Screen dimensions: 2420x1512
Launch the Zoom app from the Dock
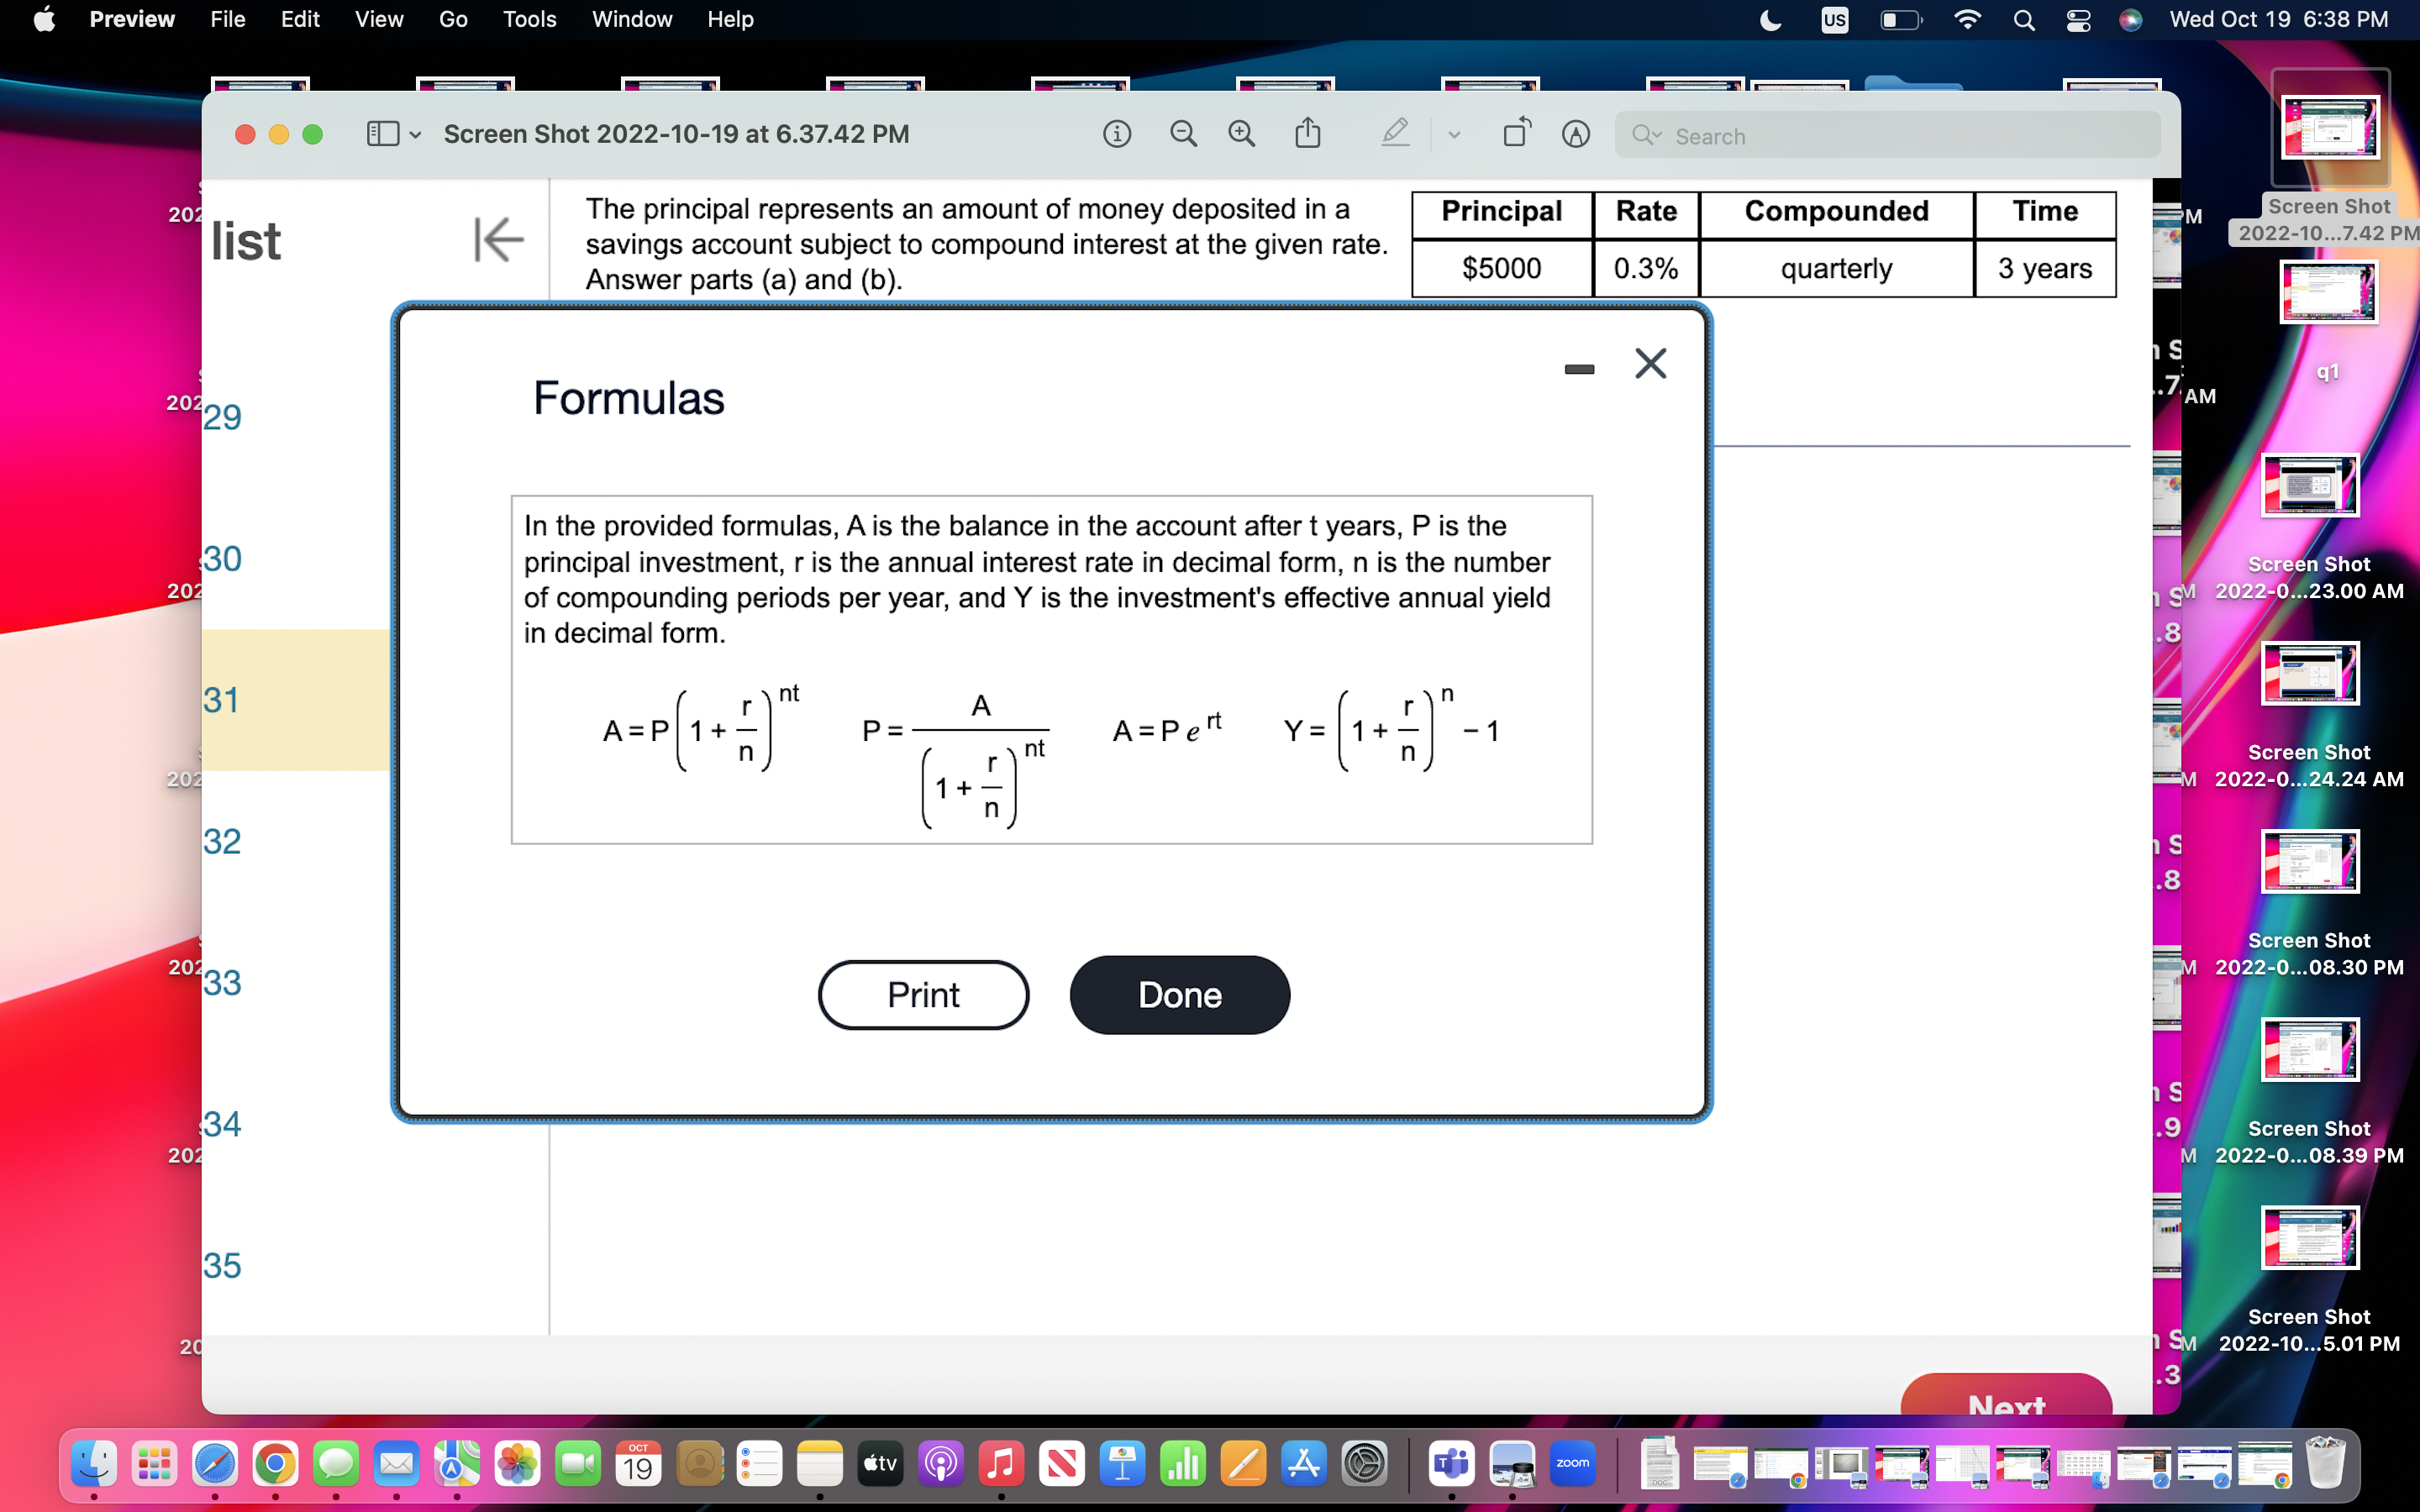[x=1573, y=1463]
